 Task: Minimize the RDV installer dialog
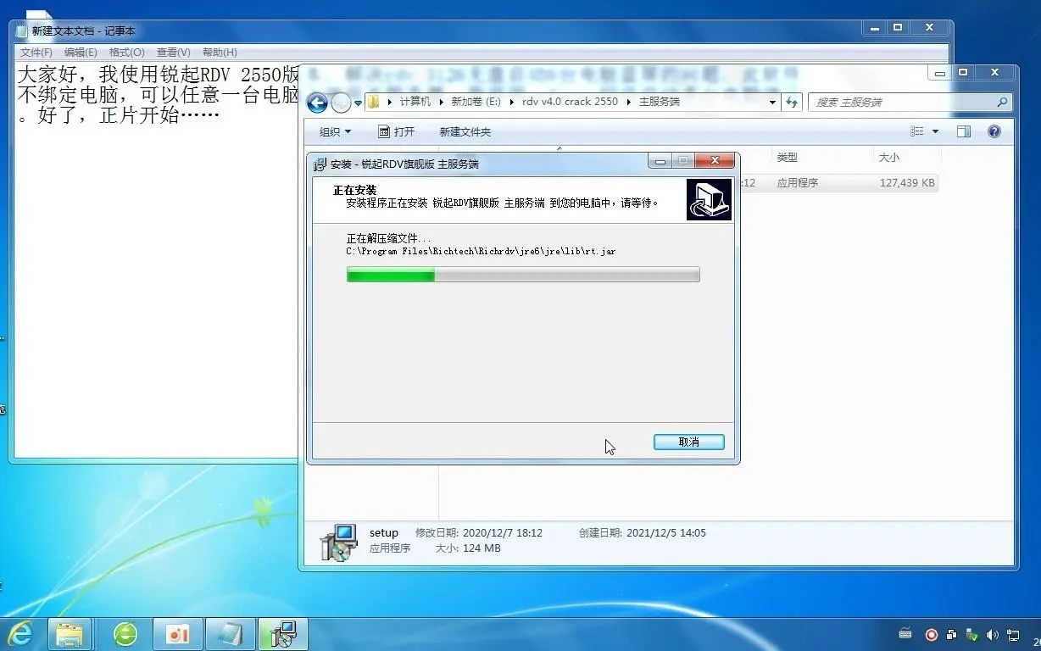[660, 160]
